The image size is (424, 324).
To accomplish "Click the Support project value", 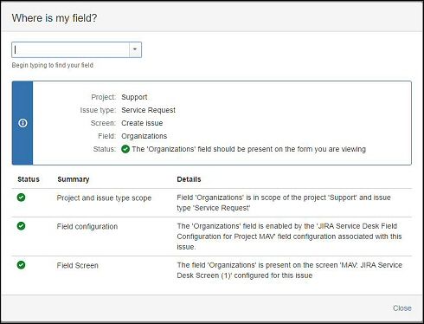I will pyautogui.click(x=134, y=97).
